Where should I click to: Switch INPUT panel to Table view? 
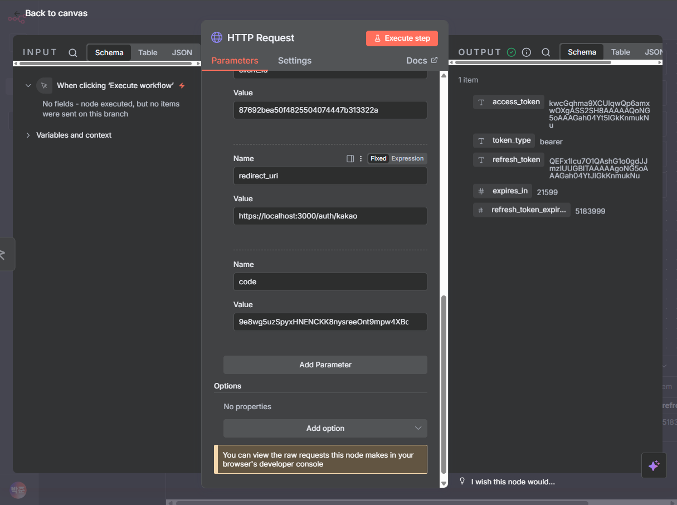[148, 53]
